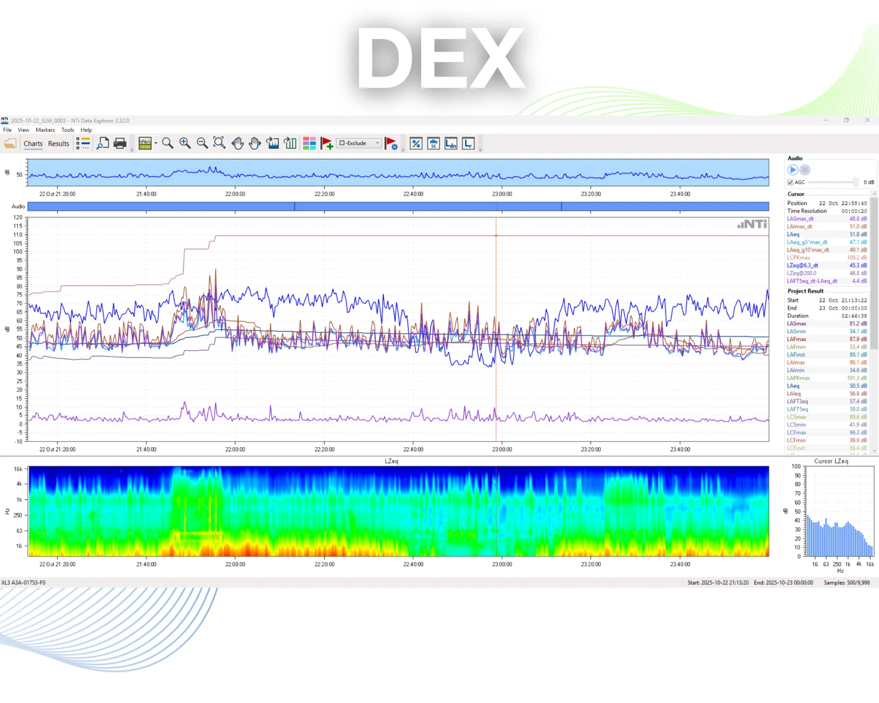Screen dimensions: 879x703
Task: Click the zoom out magnifier icon
Action: point(202,144)
